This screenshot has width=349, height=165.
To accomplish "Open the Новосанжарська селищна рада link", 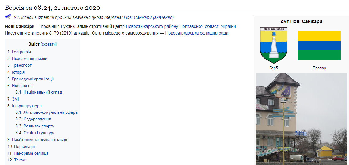I will point(197,33).
